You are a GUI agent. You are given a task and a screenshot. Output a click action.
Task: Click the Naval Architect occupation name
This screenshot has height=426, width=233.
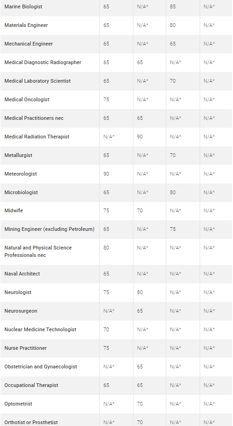coord(22,274)
